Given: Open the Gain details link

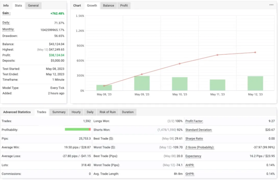Looking at the screenshot, I should [x=5, y=13].
